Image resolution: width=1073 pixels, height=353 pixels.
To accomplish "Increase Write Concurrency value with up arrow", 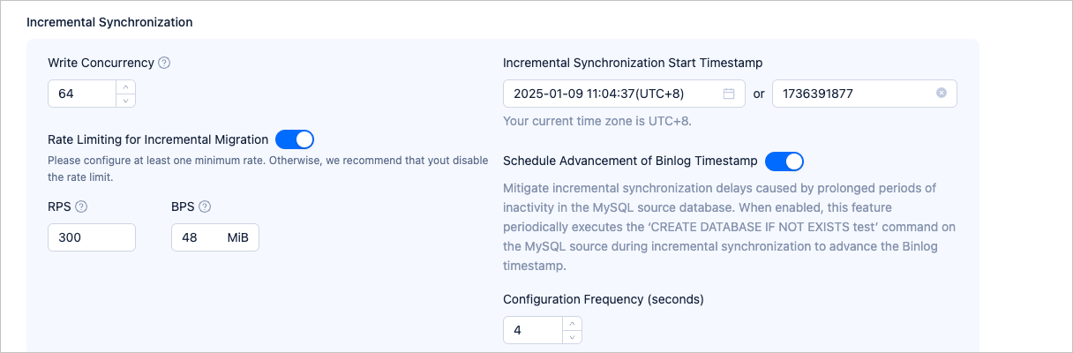I will tap(126, 86).
